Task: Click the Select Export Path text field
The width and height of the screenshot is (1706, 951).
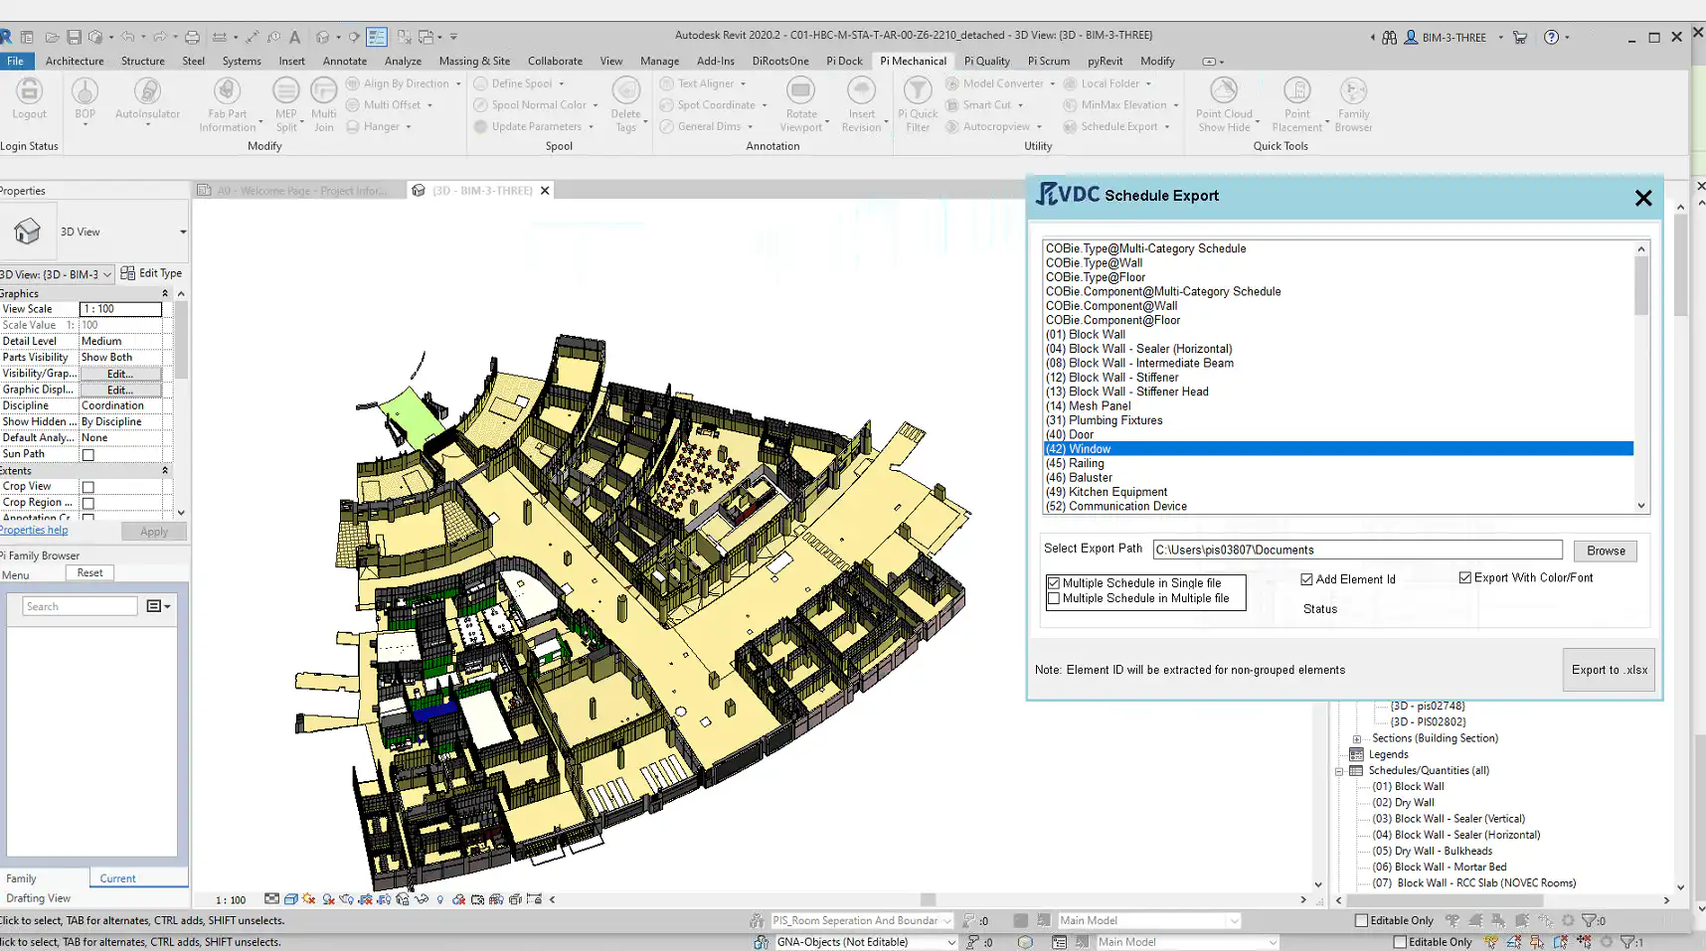Action: 1357,550
